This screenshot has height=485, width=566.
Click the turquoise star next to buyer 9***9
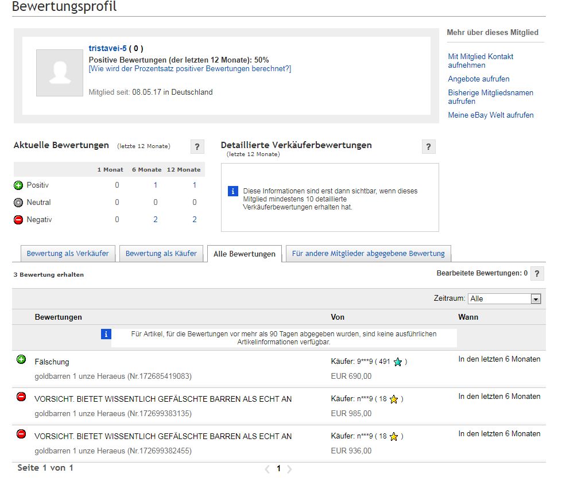click(x=398, y=362)
